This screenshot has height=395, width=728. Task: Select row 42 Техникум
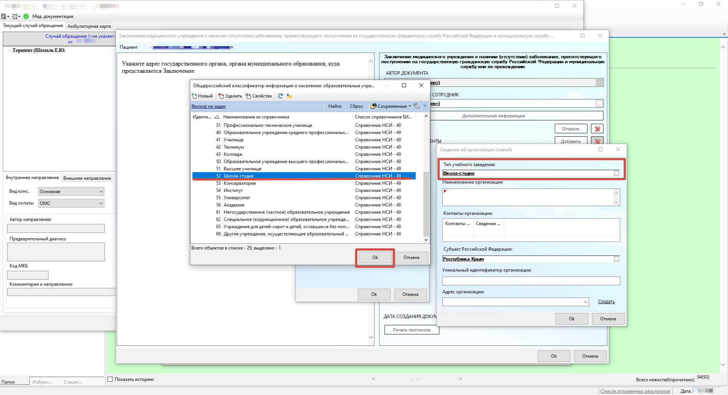[304, 147]
